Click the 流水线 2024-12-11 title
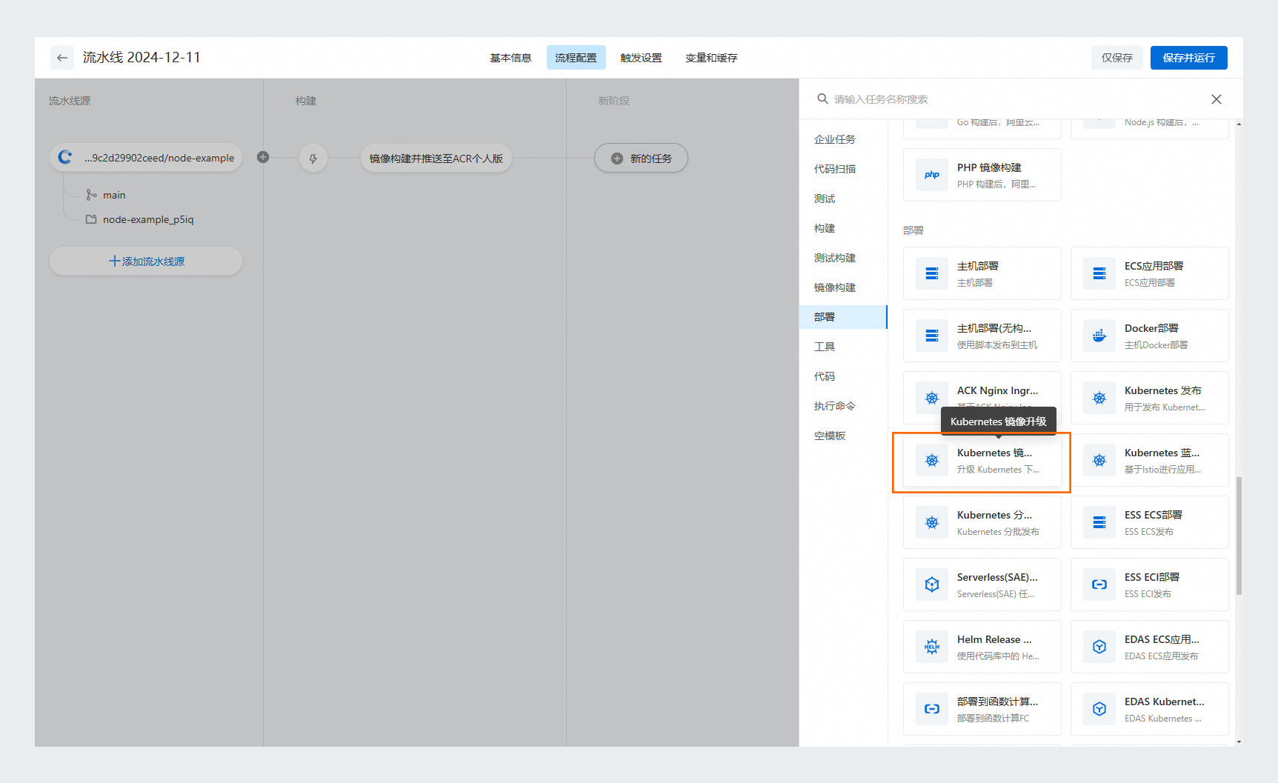 (x=142, y=57)
